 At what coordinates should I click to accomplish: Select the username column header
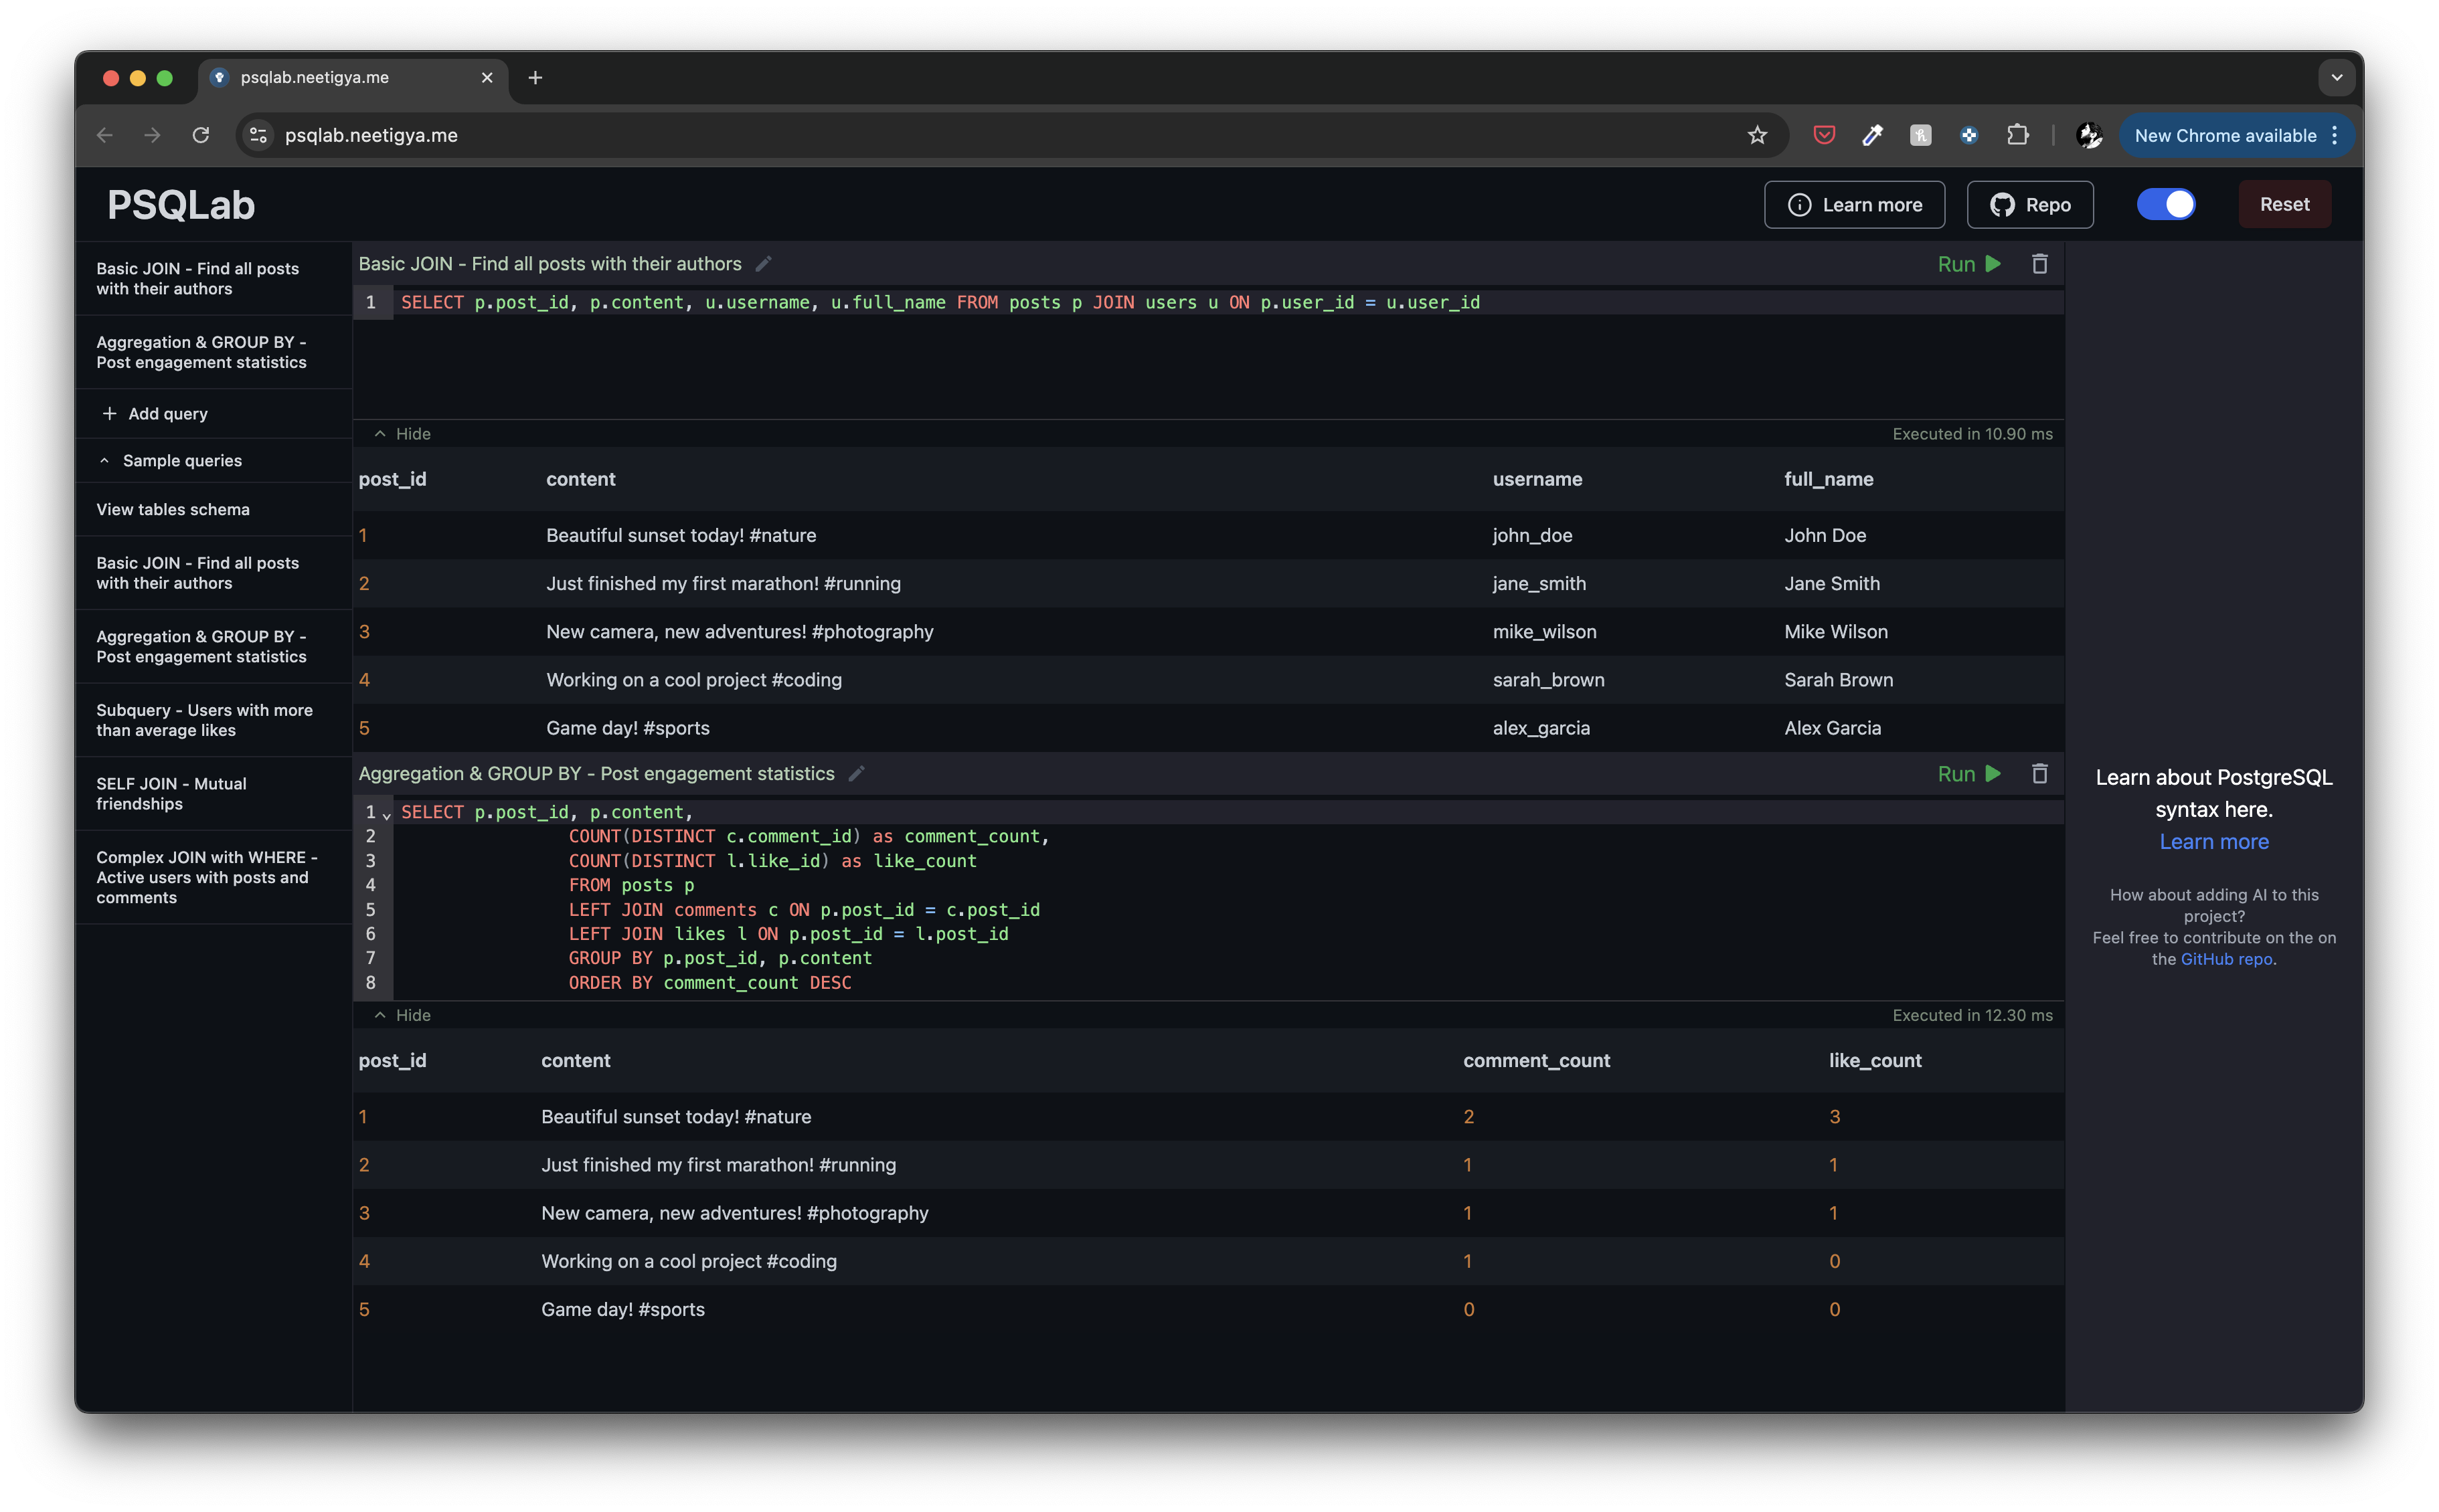click(x=1537, y=479)
